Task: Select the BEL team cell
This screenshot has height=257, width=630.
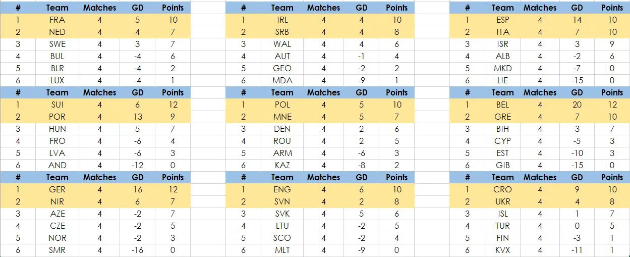Action: 502,105
